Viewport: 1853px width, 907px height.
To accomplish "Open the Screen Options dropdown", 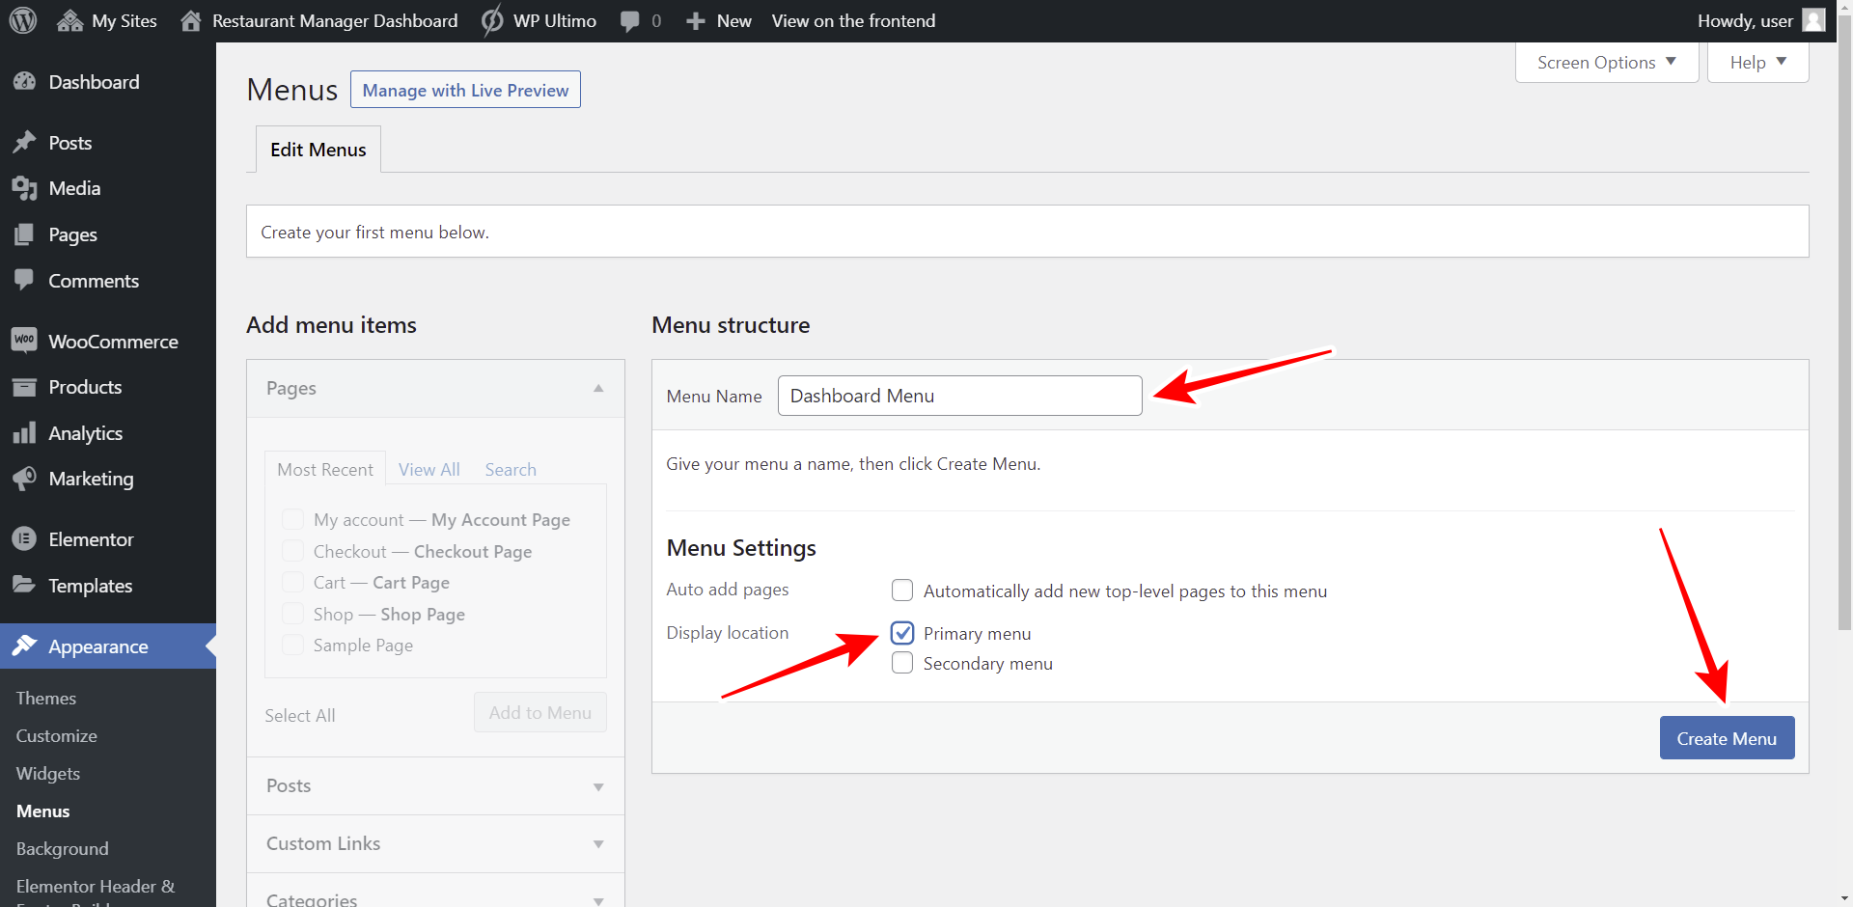I will click(1606, 63).
